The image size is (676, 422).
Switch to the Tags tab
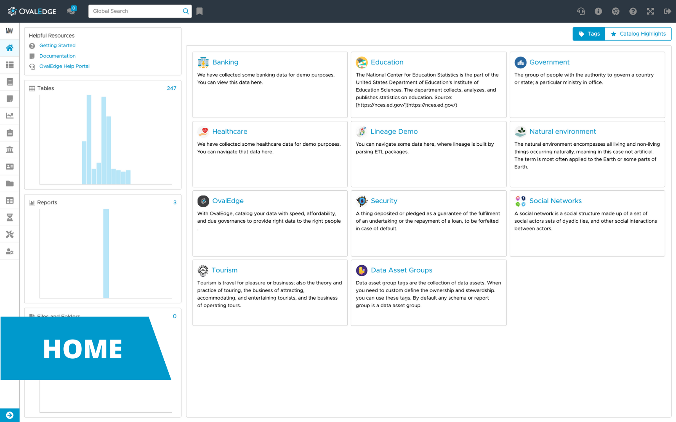589,34
